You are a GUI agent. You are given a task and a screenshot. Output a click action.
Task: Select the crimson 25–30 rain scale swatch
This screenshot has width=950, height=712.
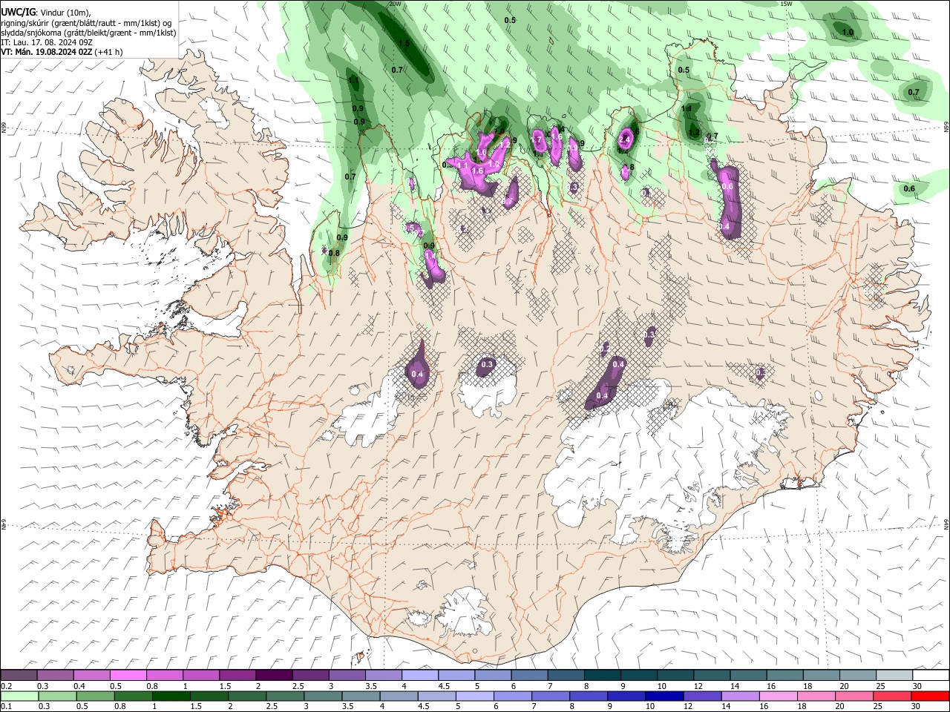tap(892, 696)
